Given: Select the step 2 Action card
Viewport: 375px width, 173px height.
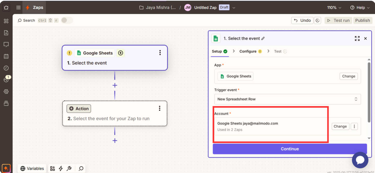Looking at the screenshot, I should coord(115,114).
